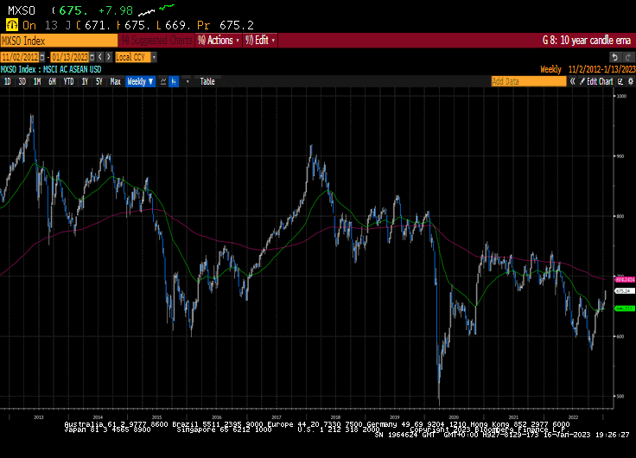Select candle chart type icon
This screenshot has height=458, width=636.
[x=174, y=81]
